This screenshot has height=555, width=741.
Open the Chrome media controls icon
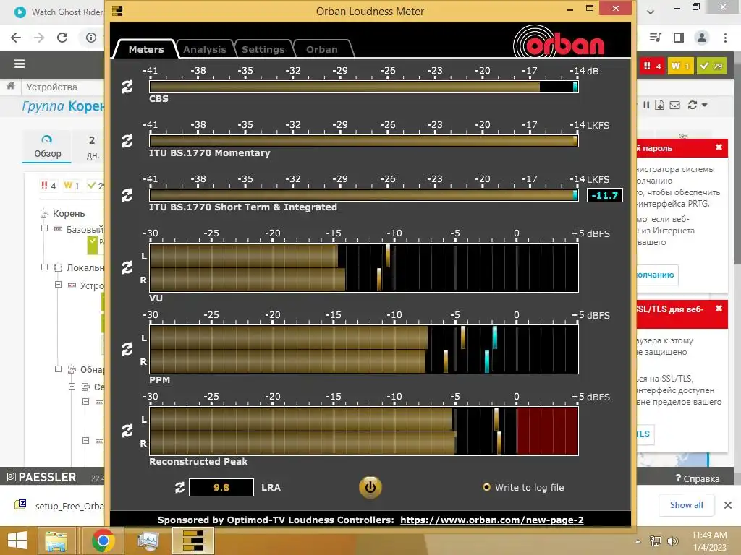[656, 38]
